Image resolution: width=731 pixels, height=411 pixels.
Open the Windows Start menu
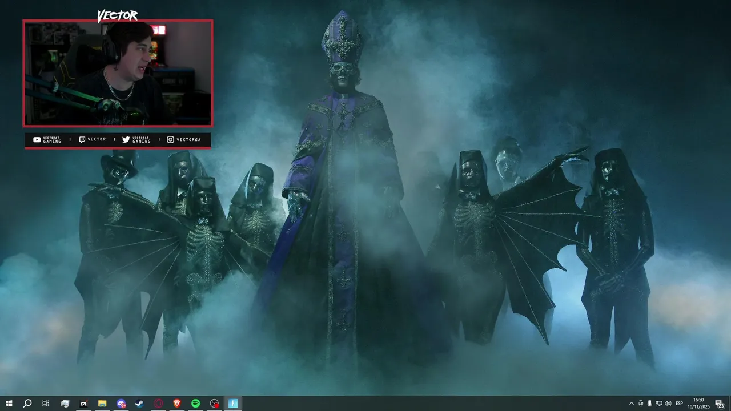[x=9, y=404]
